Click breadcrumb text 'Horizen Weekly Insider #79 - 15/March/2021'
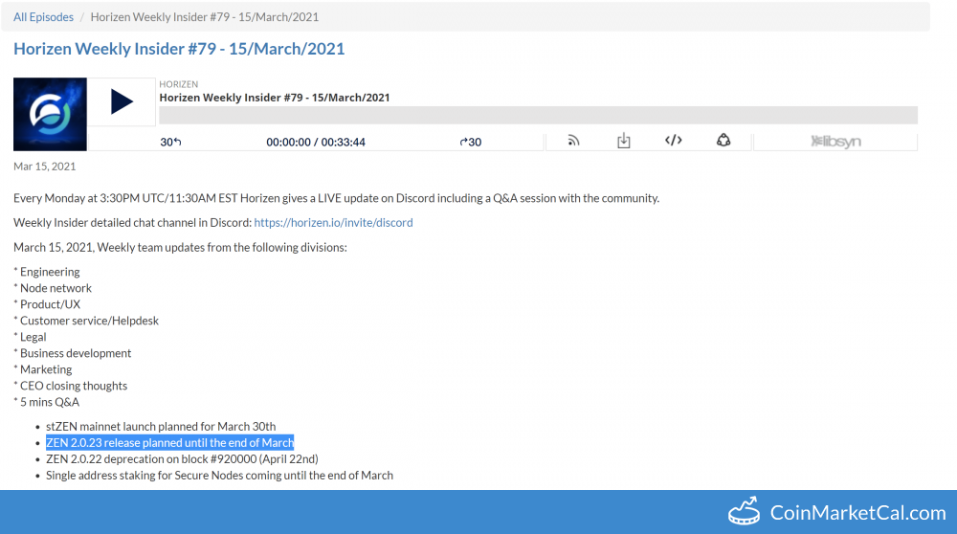The height and width of the screenshot is (534, 957). (205, 17)
